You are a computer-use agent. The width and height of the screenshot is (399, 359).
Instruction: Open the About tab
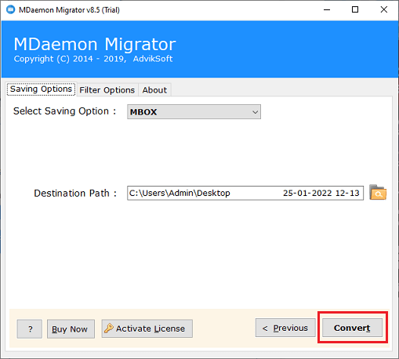tap(154, 90)
